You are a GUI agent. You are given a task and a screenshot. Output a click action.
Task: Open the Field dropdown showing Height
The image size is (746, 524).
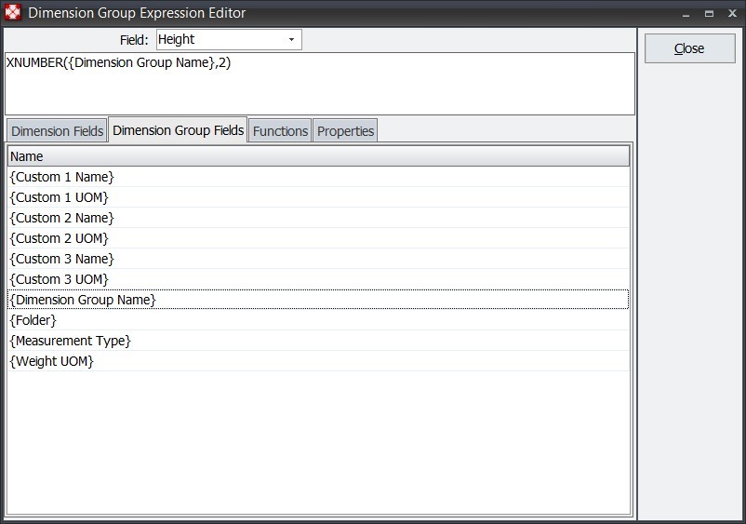[x=229, y=39]
